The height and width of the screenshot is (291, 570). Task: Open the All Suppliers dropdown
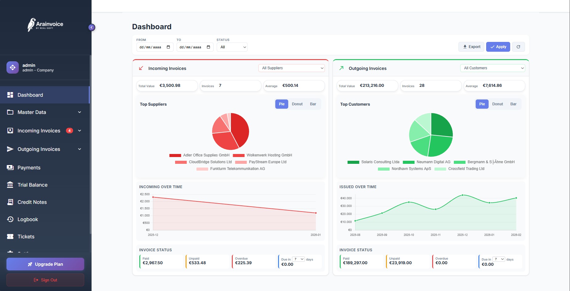(x=291, y=68)
